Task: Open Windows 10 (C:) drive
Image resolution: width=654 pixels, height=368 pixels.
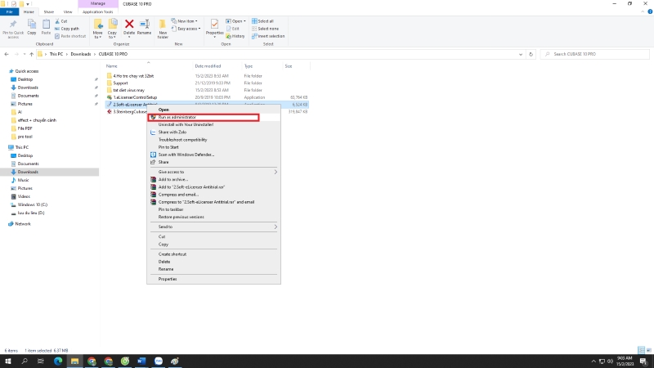Action: 32,205
